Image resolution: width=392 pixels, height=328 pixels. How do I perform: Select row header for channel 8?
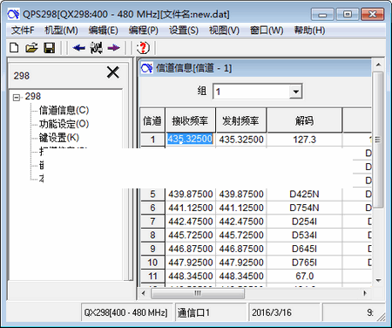coord(152,235)
